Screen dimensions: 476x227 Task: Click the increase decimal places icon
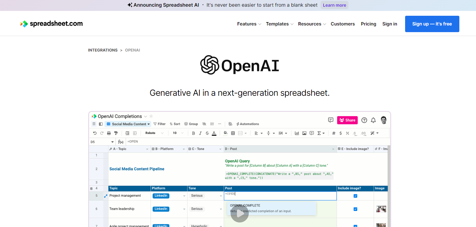click(x=363, y=133)
